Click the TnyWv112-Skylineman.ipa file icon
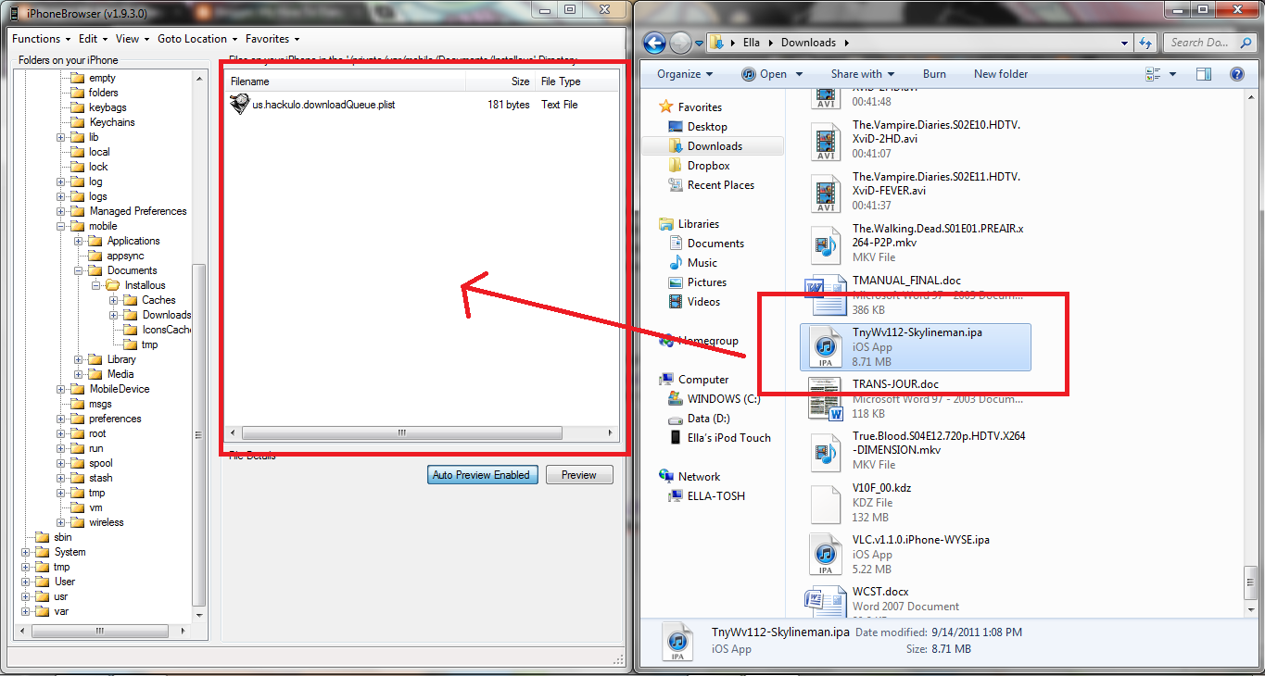Image resolution: width=1265 pixels, height=676 pixels. [825, 347]
